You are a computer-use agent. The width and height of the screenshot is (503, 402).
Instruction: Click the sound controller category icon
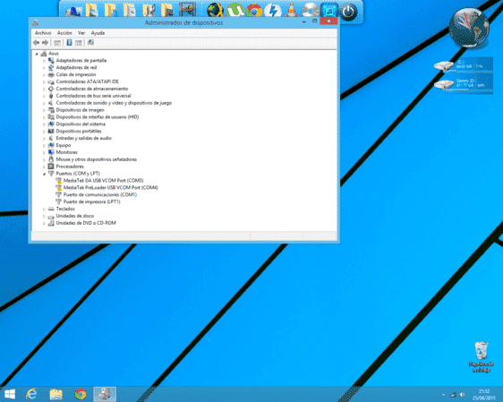[x=51, y=103]
